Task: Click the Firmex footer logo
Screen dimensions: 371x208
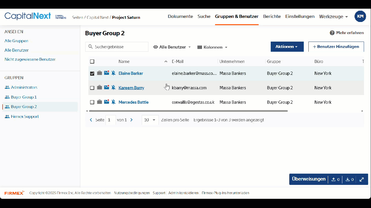Action: (x=14, y=193)
